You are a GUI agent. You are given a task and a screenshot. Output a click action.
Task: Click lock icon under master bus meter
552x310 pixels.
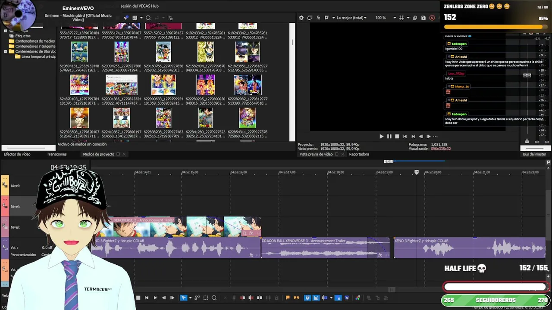pyautogui.click(x=527, y=141)
